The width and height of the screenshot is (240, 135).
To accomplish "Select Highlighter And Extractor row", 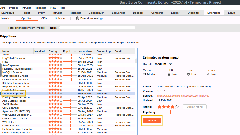I will point(67,129).
